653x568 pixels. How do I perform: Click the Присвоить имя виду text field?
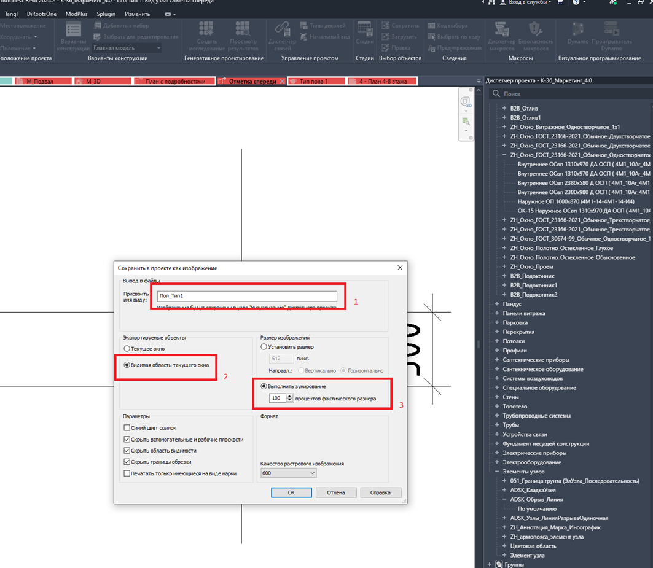248,295
